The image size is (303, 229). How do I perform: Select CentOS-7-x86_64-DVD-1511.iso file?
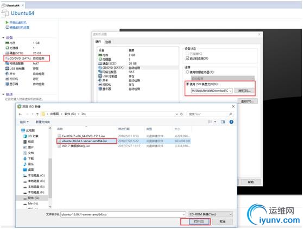click(x=83, y=136)
